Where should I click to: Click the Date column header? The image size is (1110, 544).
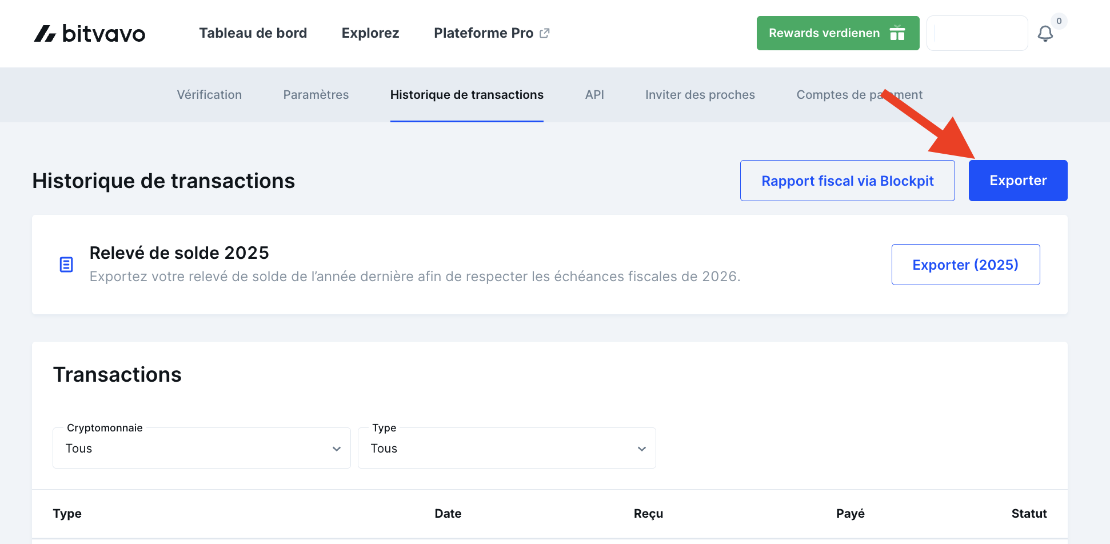pyautogui.click(x=448, y=514)
